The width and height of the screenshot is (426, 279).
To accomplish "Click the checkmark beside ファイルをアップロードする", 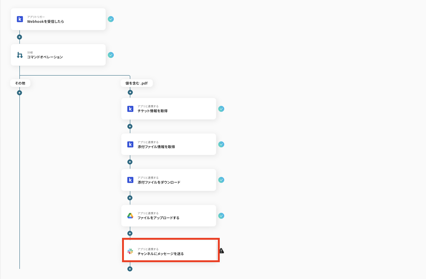I will tap(221, 216).
